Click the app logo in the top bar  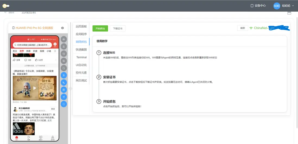[x=6, y=6]
